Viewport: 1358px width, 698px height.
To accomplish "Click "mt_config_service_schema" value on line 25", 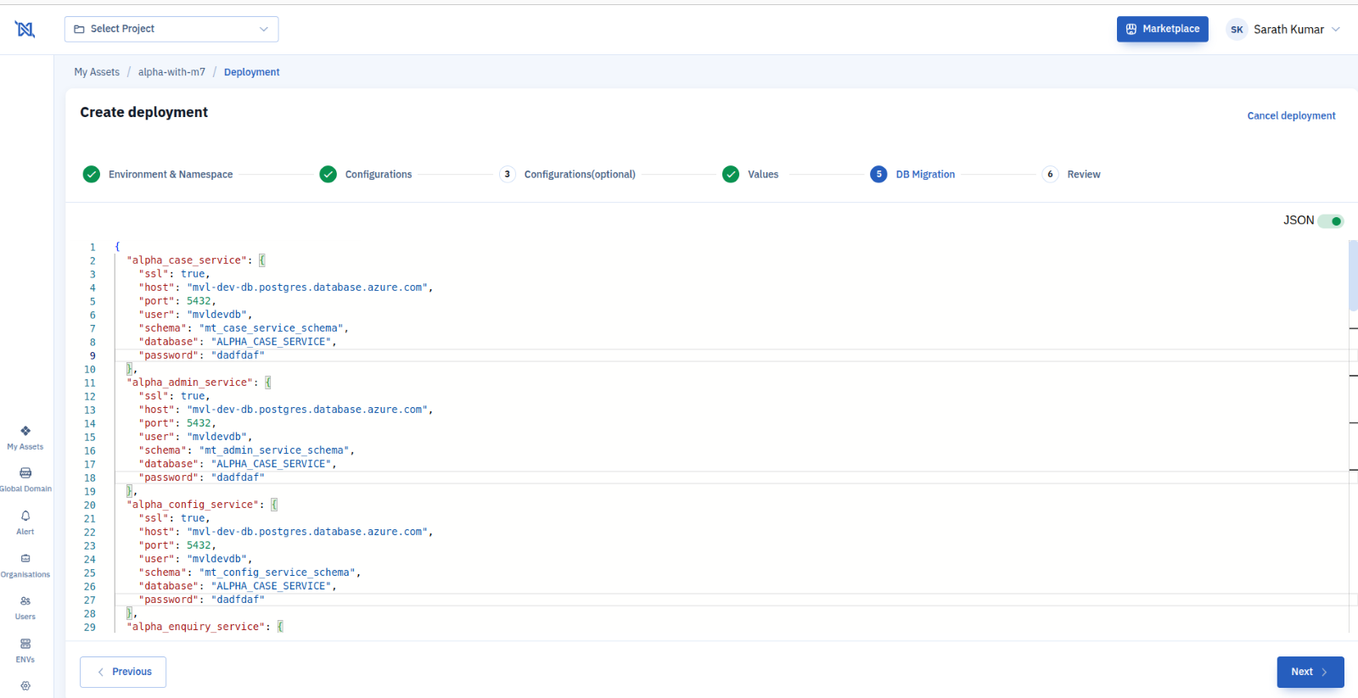I will click(x=277, y=572).
